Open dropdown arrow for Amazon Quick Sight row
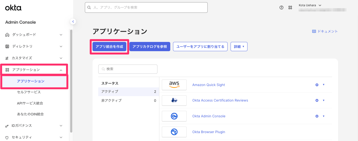358x141 pixels. tap(324, 85)
